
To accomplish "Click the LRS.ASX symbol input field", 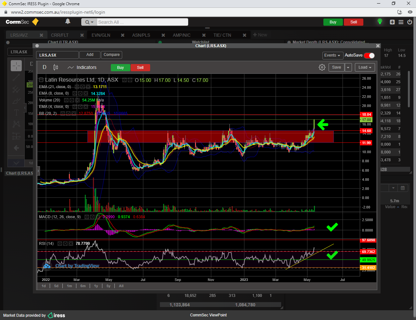I will tap(57, 55).
